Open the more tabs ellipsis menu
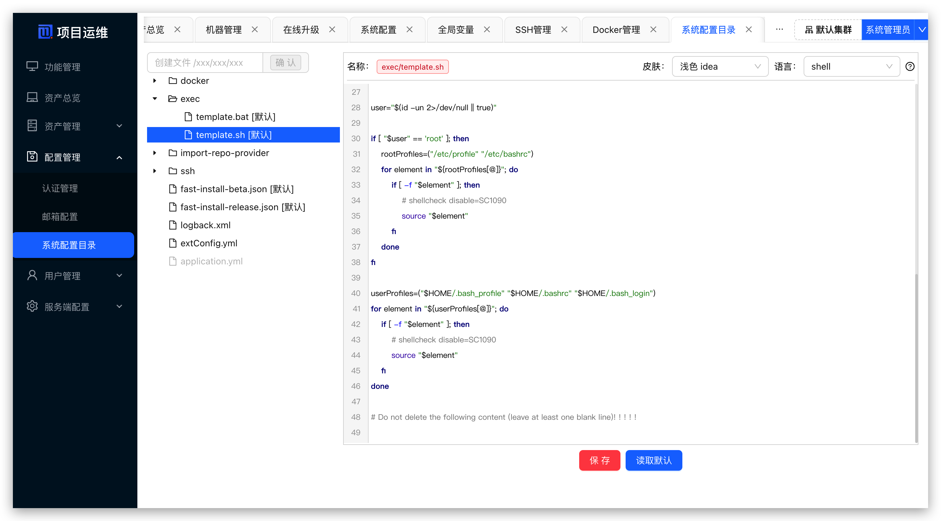 [779, 30]
